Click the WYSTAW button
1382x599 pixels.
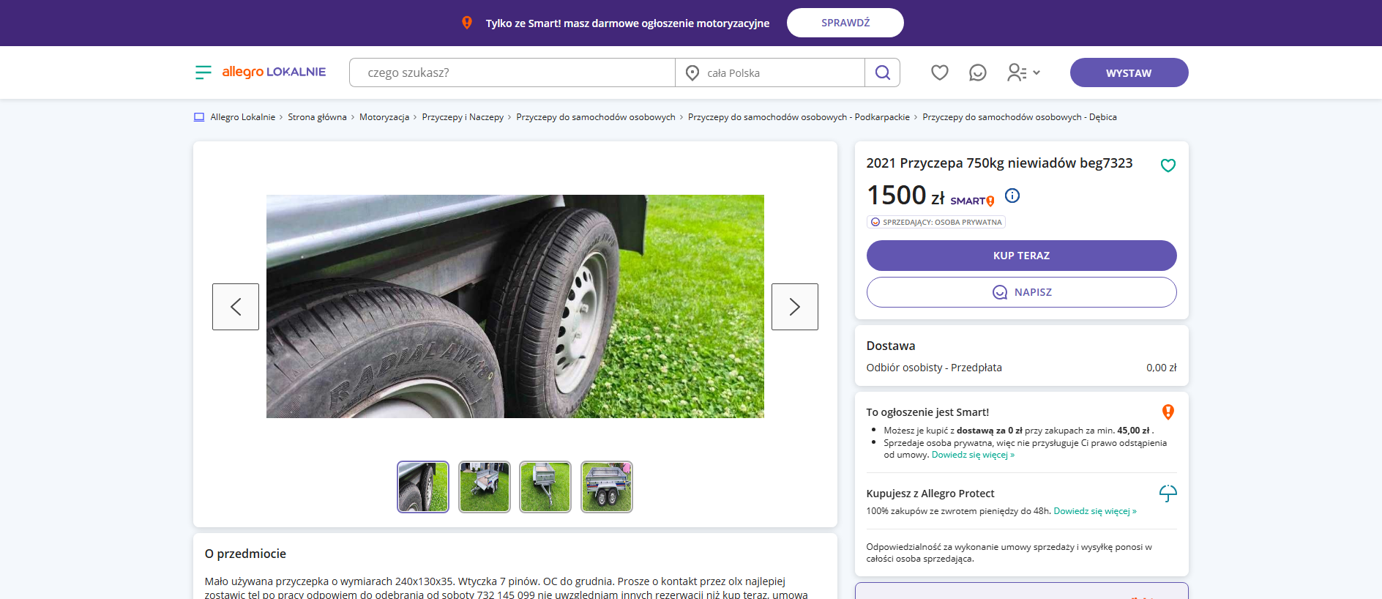(1129, 72)
